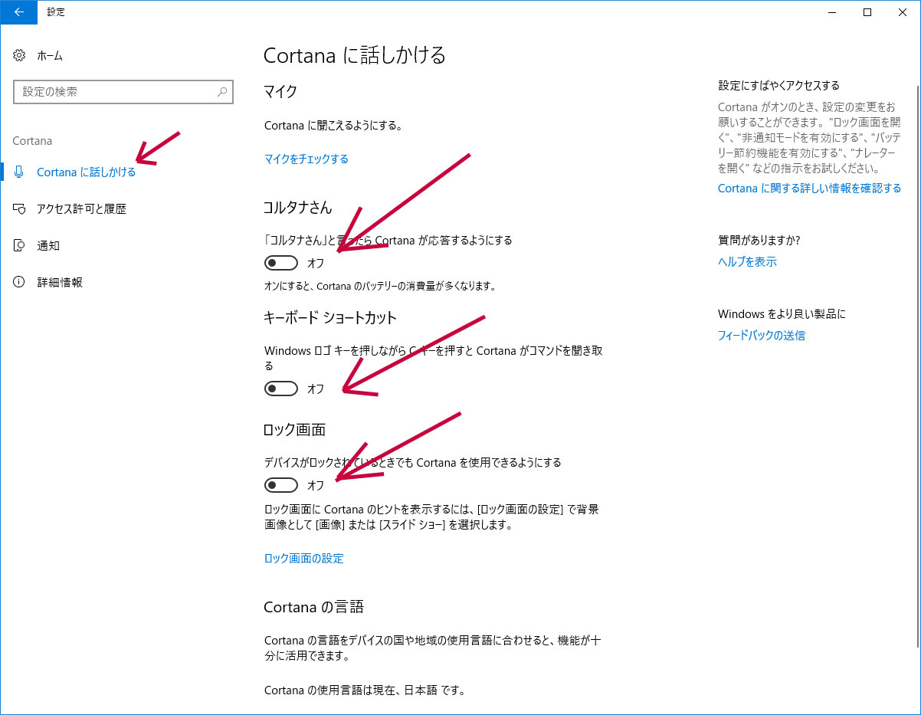Click the マイクをチェックする link

click(306, 159)
